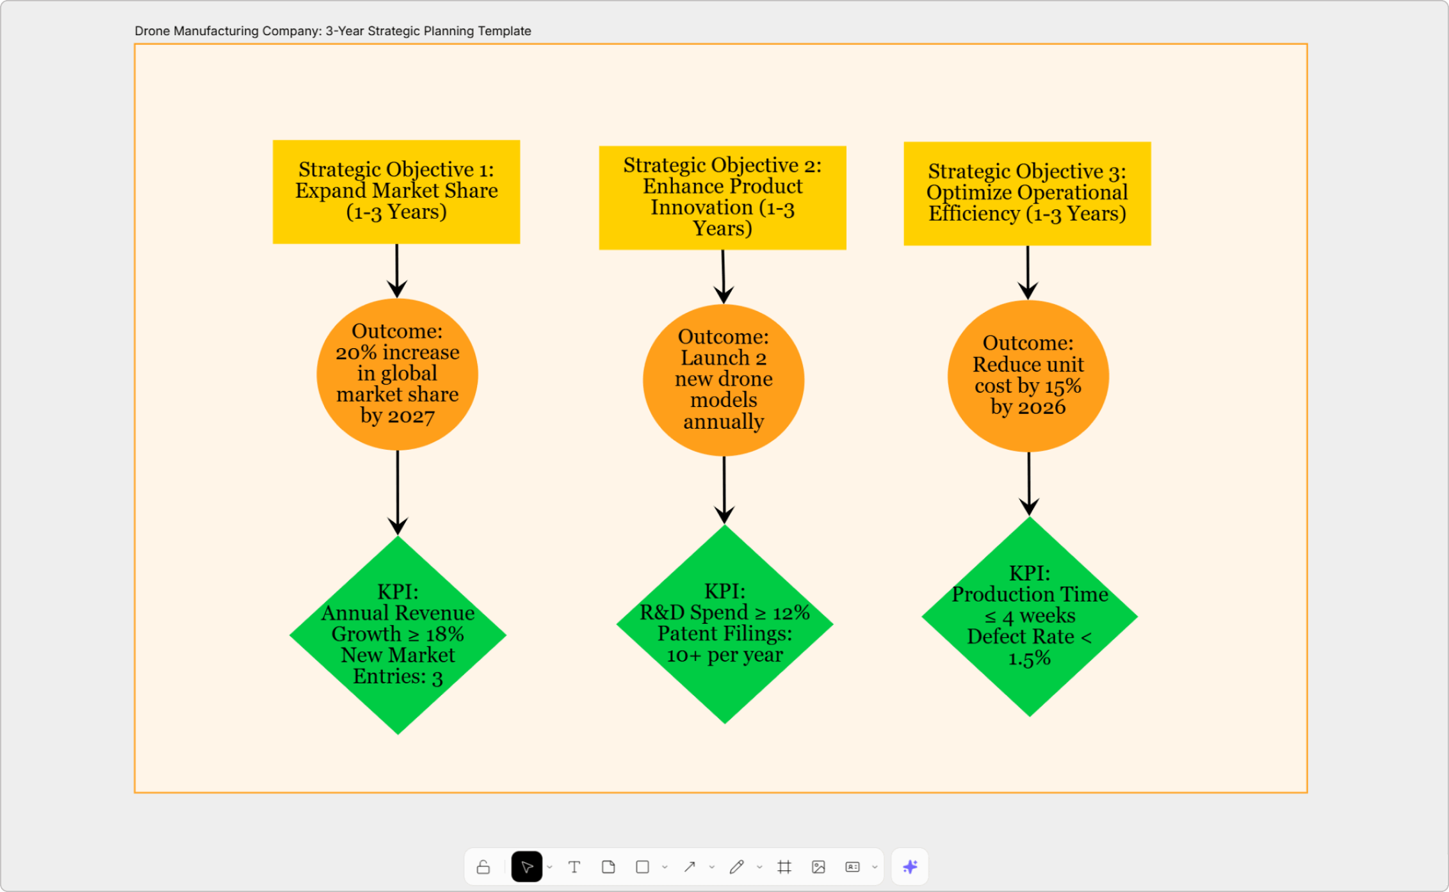Expand pointer tool options chevron

coord(549,868)
